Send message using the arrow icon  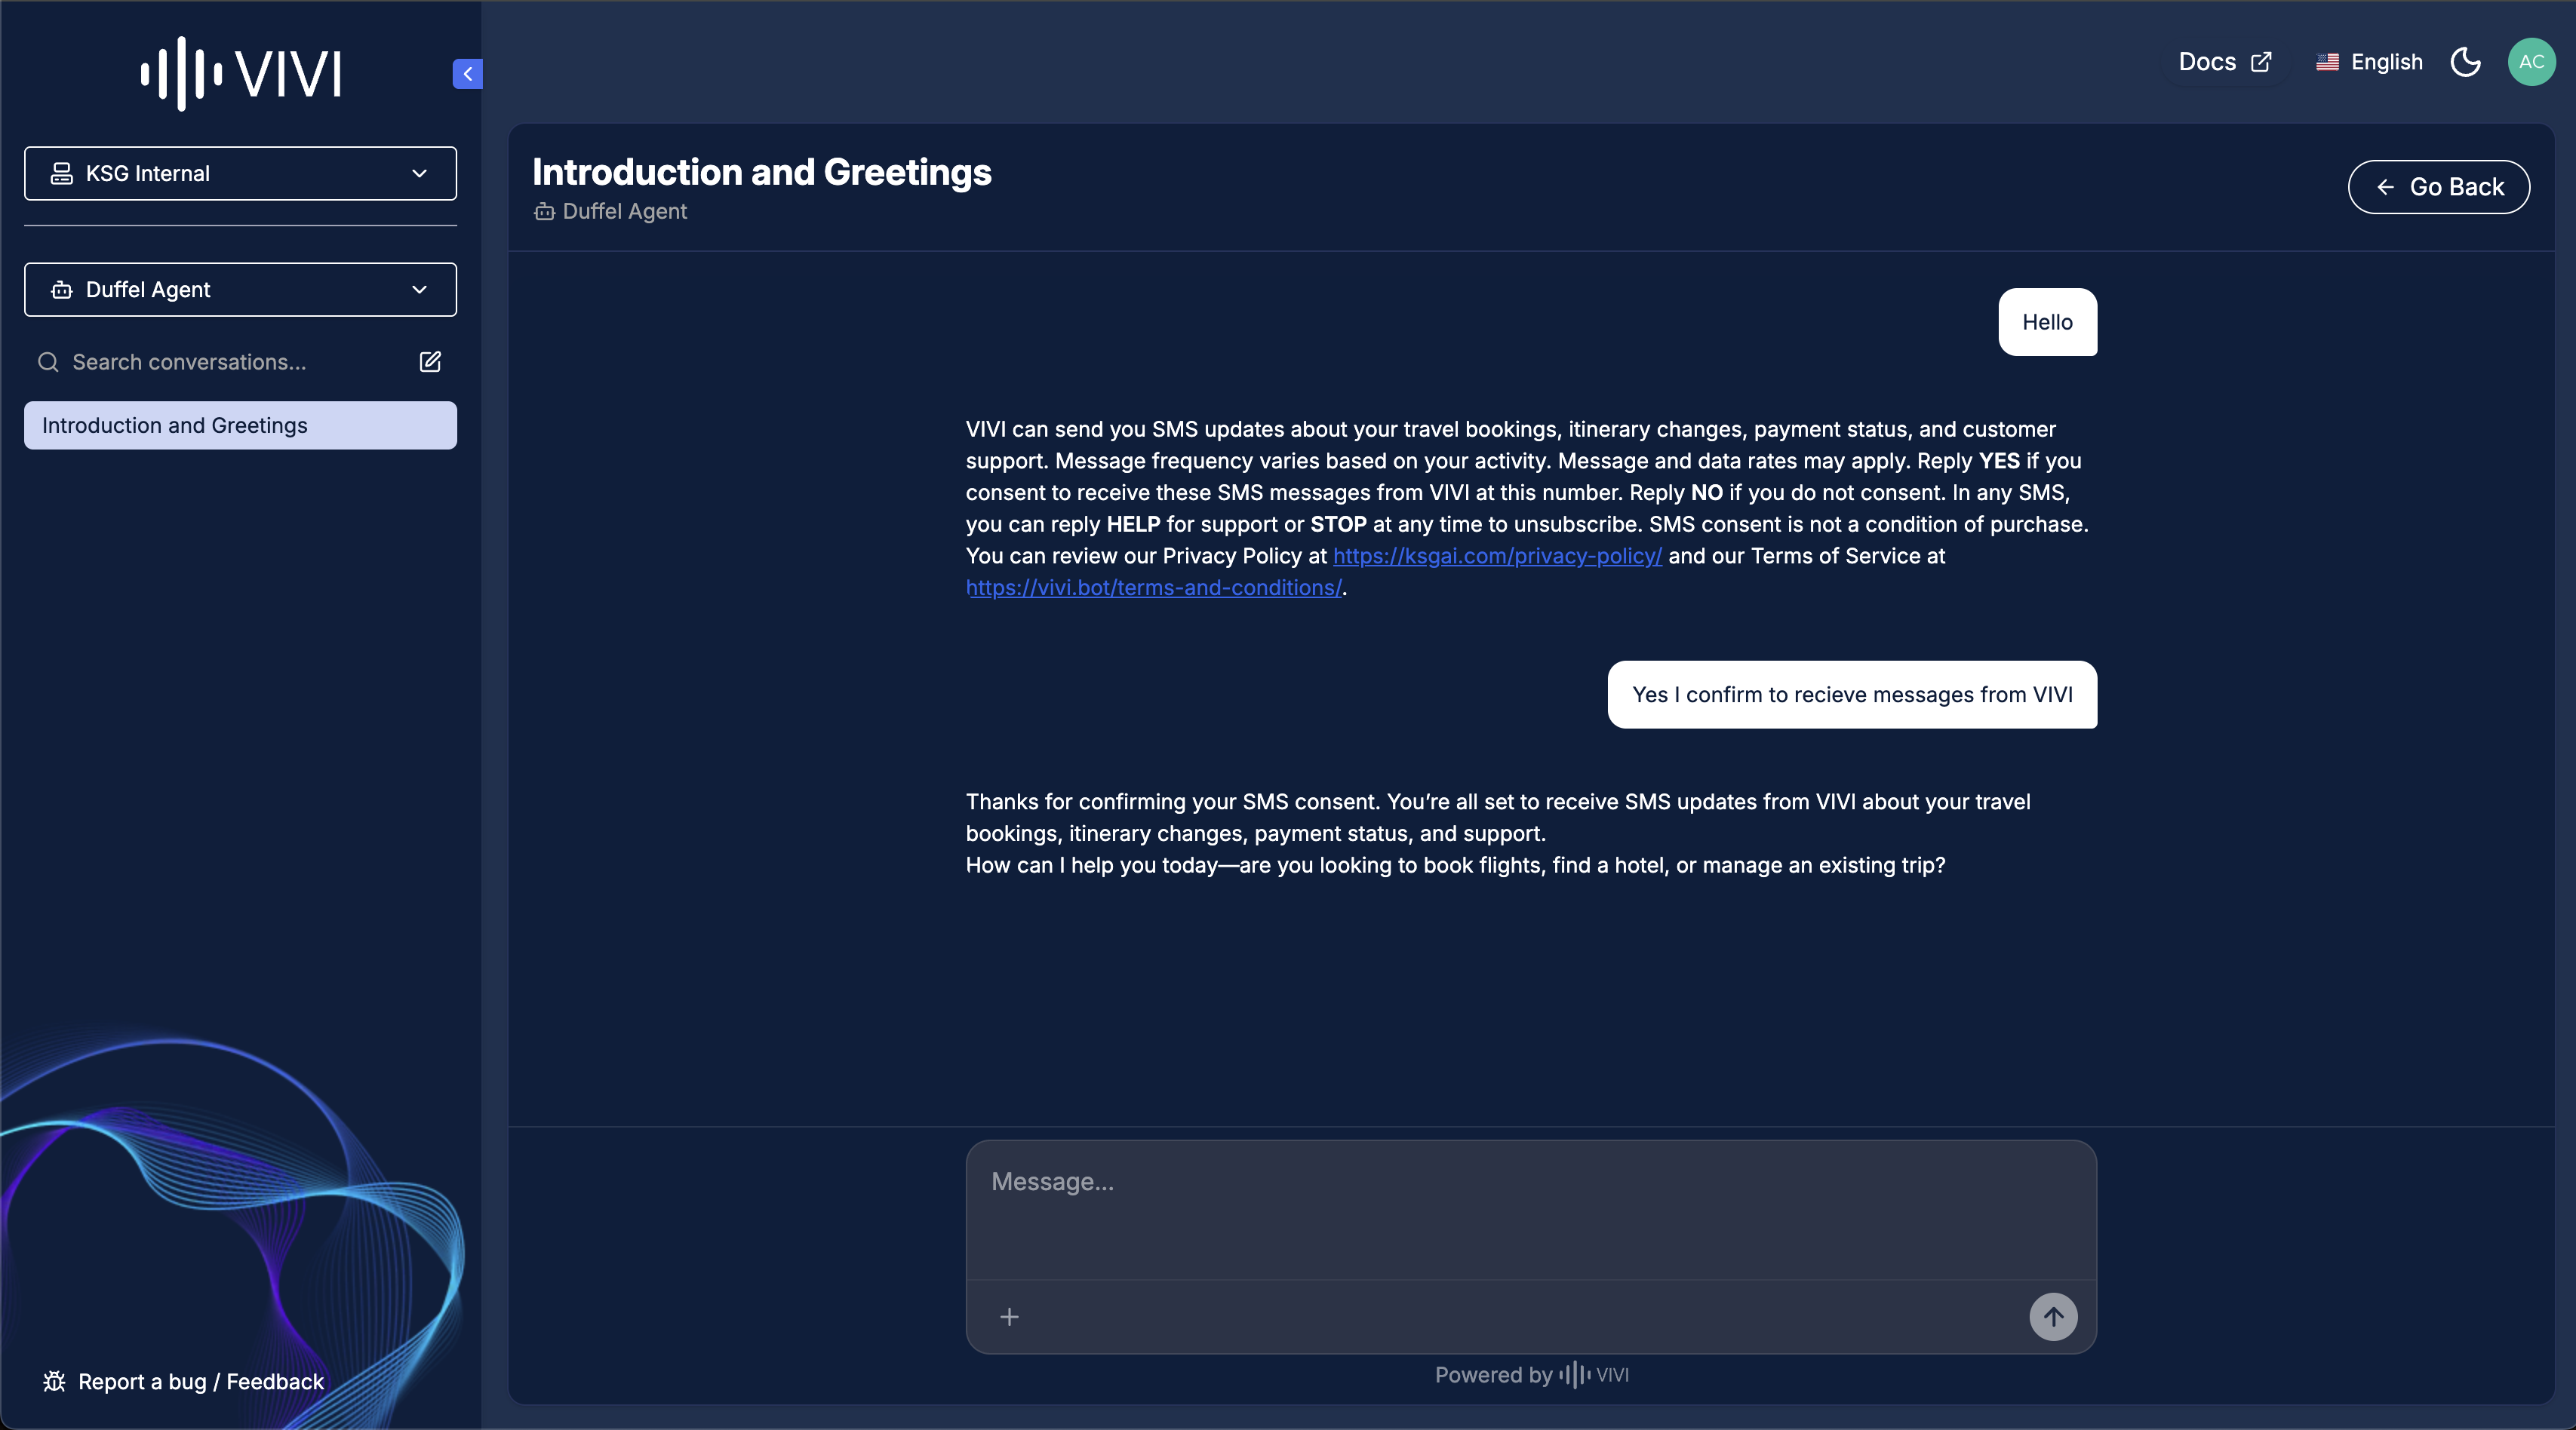[x=2054, y=1317]
